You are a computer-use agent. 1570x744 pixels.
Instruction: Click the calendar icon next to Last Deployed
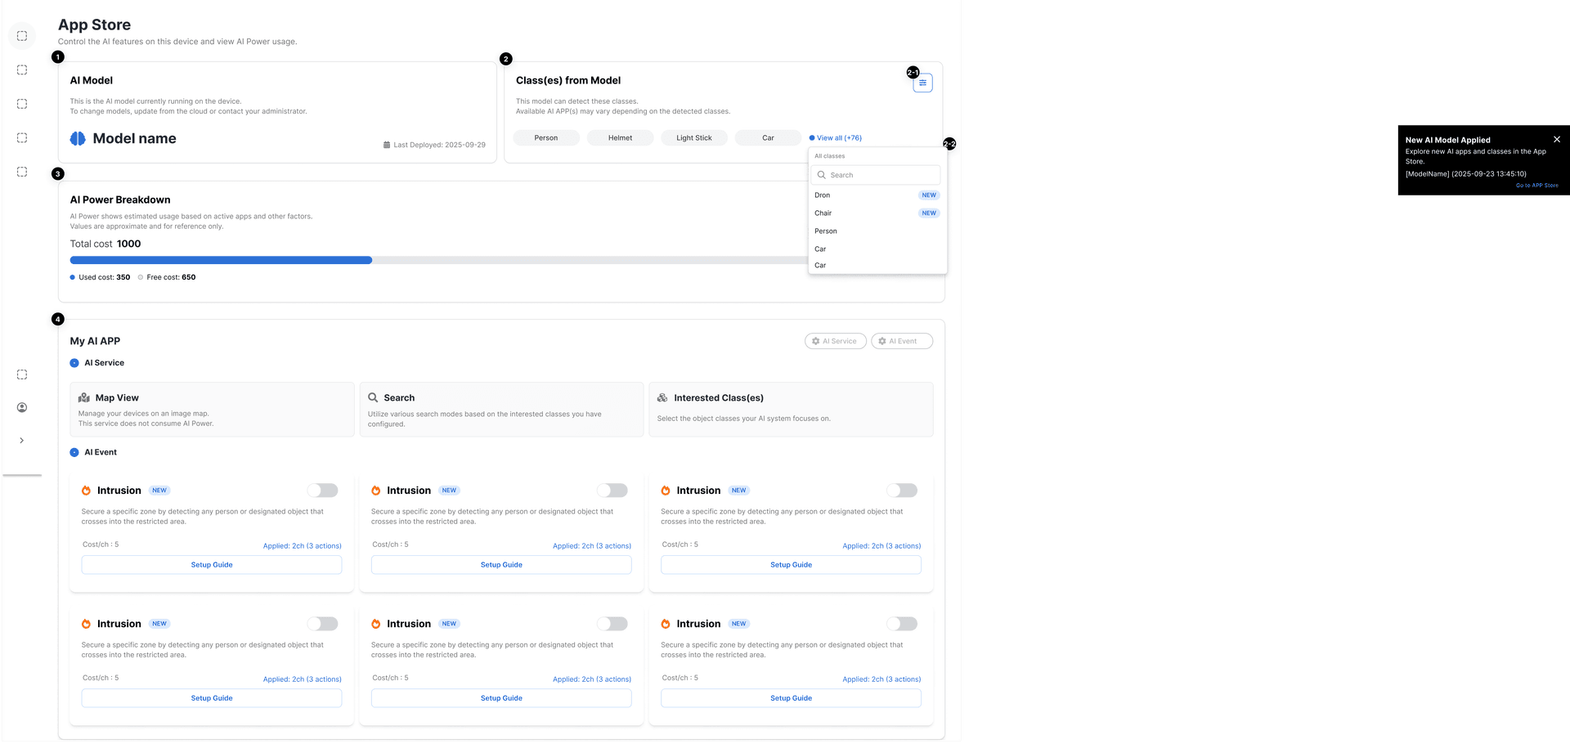(x=387, y=146)
